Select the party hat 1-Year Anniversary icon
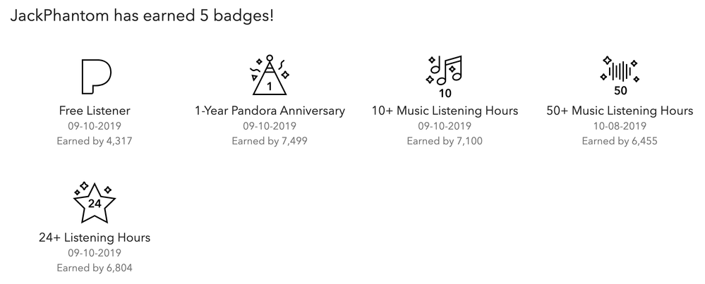This screenshot has width=705, height=284. click(x=270, y=75)
